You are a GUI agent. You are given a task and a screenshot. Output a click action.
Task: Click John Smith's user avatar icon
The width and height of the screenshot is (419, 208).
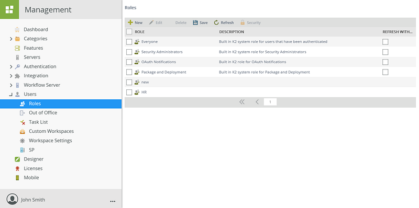click(x=12, y=199)
